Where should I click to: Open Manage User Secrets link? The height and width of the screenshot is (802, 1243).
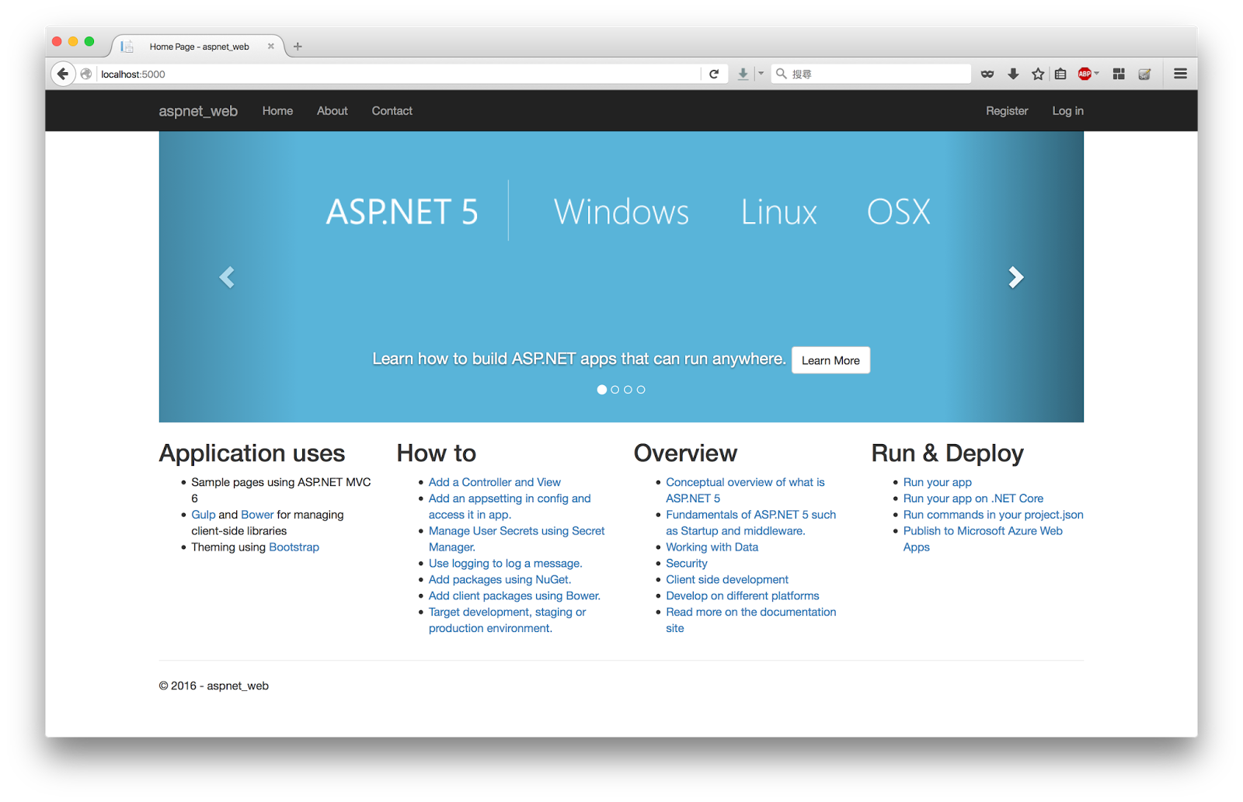(x=517, y=539)
